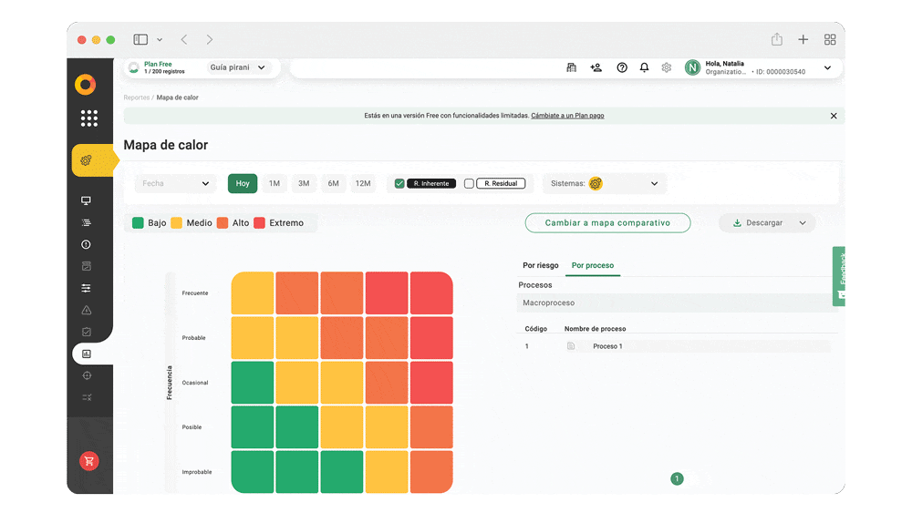This screenshot has height=513, width=912.
Task: Open the apps grid menu in sidebar
Action: [88, 118]
